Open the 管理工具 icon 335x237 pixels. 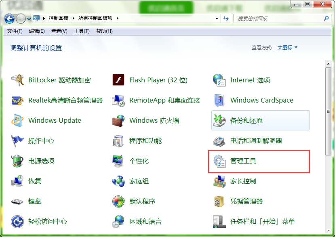tap(219, 161)
